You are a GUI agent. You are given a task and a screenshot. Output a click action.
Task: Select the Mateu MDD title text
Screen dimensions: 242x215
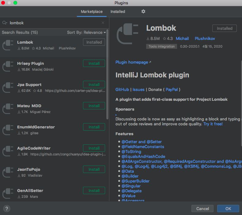29,106
